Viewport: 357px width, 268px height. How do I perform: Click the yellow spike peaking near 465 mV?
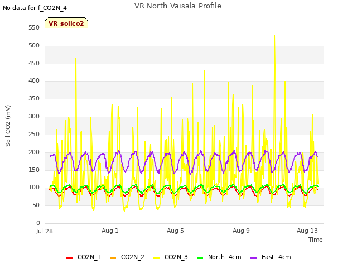[x=76, y=59]
